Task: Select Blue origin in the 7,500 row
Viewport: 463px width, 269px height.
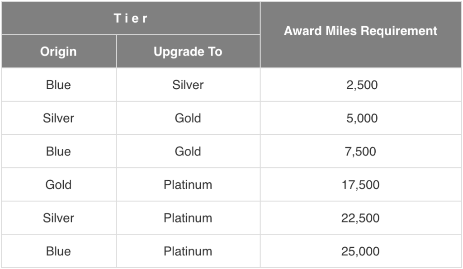Action: tap(58, 152)
